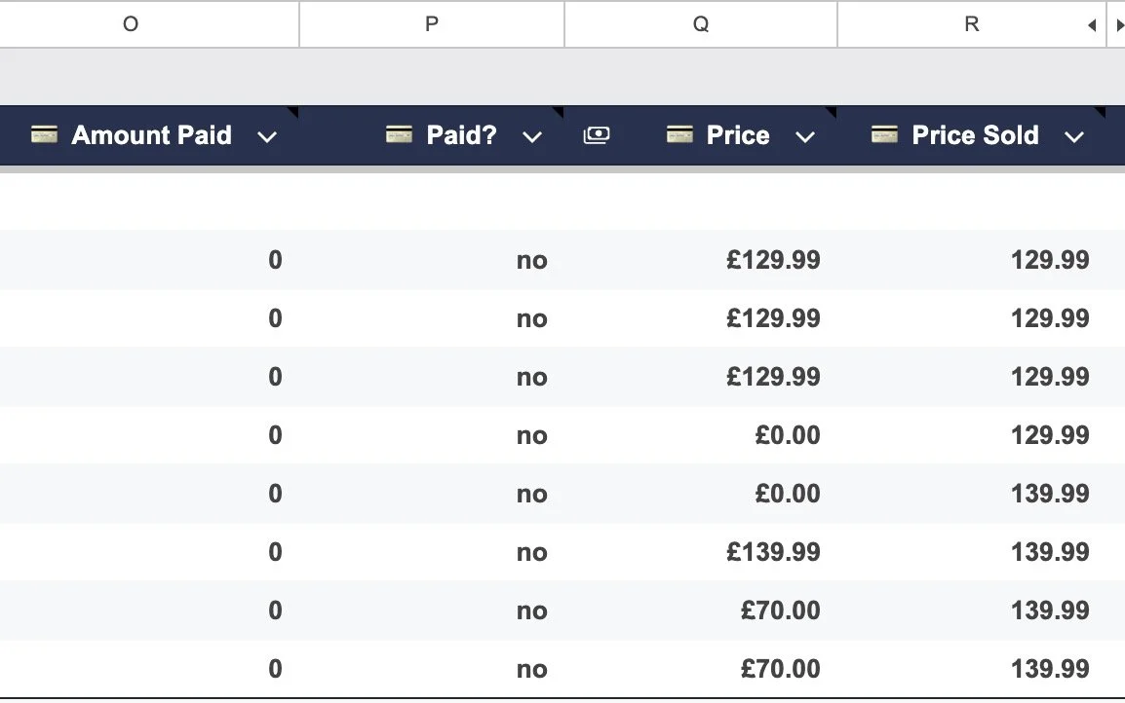This screenshot has height=703, width=1125.
Task: Select the £0.00 cell in the Price column
Action: pos(790,435)
